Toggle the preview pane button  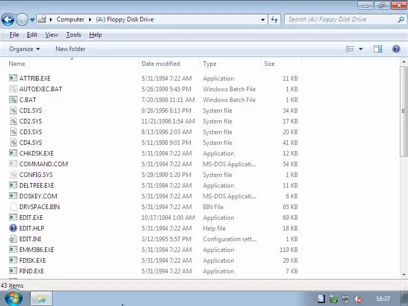click(378, 49)
